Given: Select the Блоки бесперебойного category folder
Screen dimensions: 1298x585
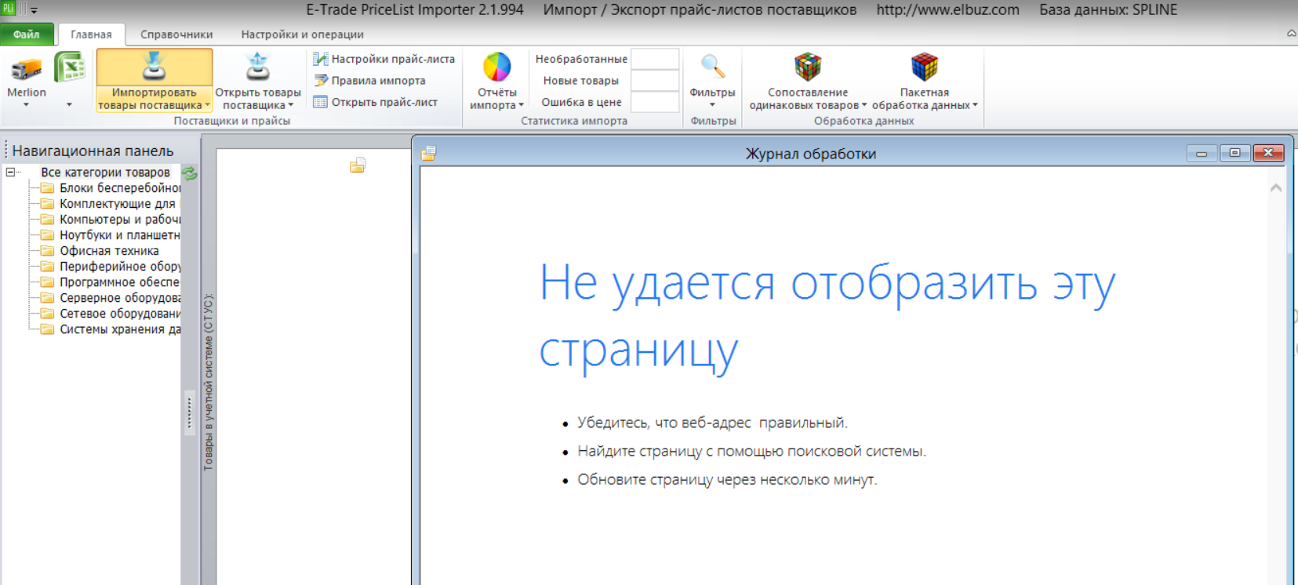Looking at the screenshot, I should coord(111,188).
